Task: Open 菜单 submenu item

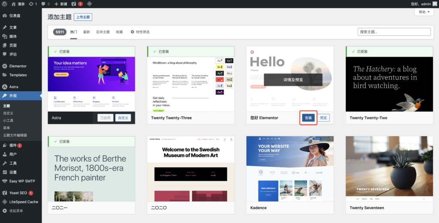Action: 6,128
